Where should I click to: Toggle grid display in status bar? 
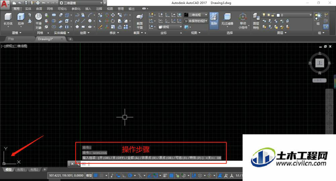[96, 176]
